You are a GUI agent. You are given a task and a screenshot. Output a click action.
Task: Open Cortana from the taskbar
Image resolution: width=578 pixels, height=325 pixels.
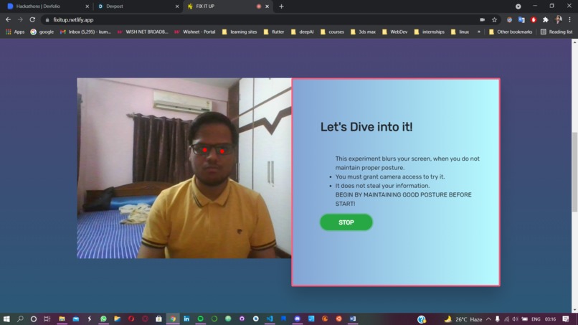[x=34, y=319]
